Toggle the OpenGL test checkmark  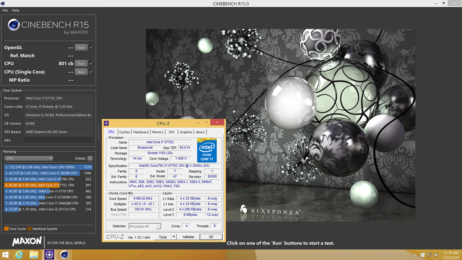click(x=91, y=47)
